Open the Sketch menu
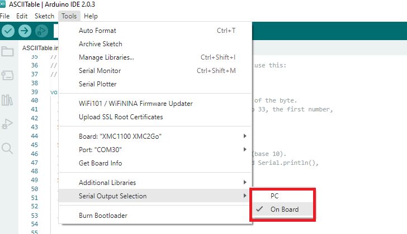This screenshot has width=407, height=234. click(x=44, y=16)
